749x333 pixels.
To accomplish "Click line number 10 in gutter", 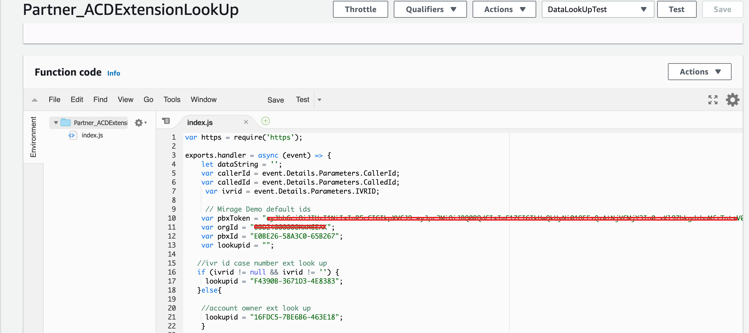I will pyautogui.click(x=171, y=218).
